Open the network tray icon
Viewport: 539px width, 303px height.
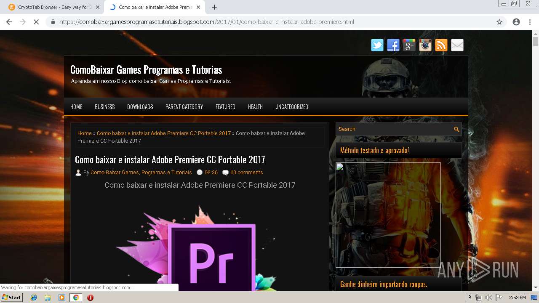coord(479,298)
